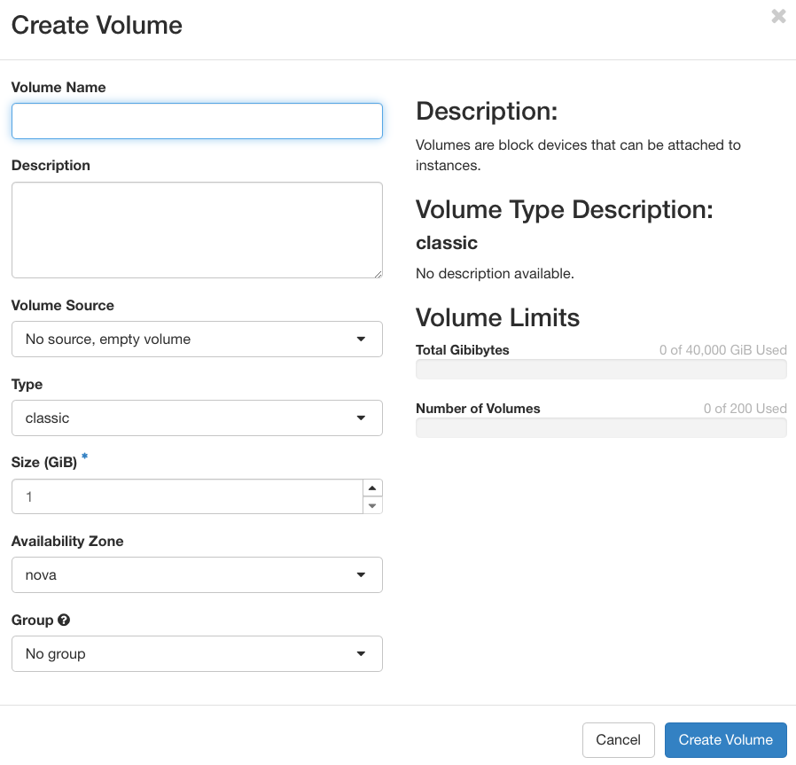Click the Size (GiB) number field
Viewport: 796px width, 765px height.
tap(187, 496)
